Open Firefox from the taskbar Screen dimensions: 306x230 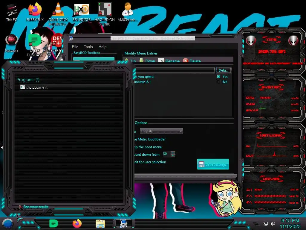click(77, 223)
